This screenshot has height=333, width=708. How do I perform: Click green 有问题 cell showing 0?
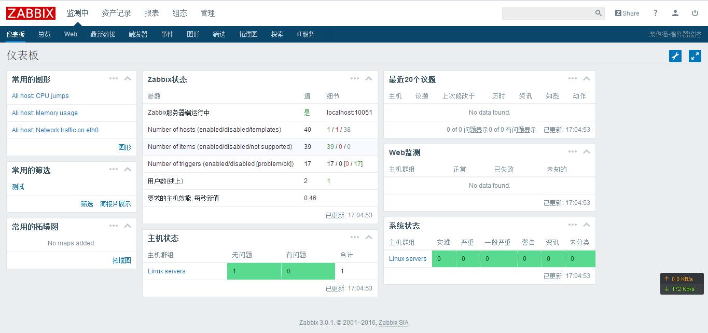coord(308,271)
